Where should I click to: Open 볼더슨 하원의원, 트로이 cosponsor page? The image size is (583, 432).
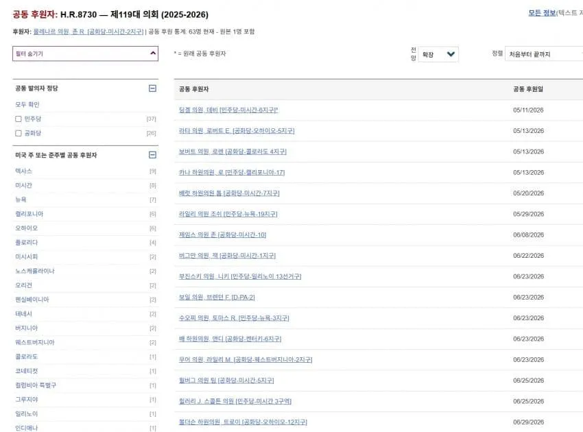pos(243,422)
